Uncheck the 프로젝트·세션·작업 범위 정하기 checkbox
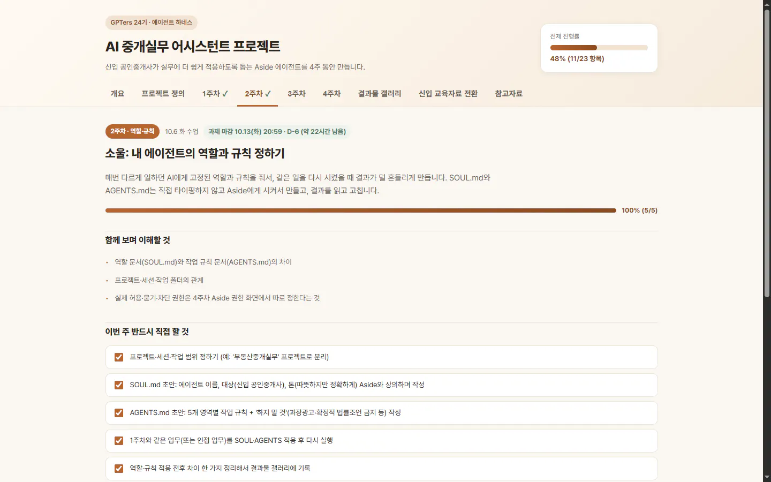Image resolution: width=771 pixels, height=482 pixels. (119, 357)
